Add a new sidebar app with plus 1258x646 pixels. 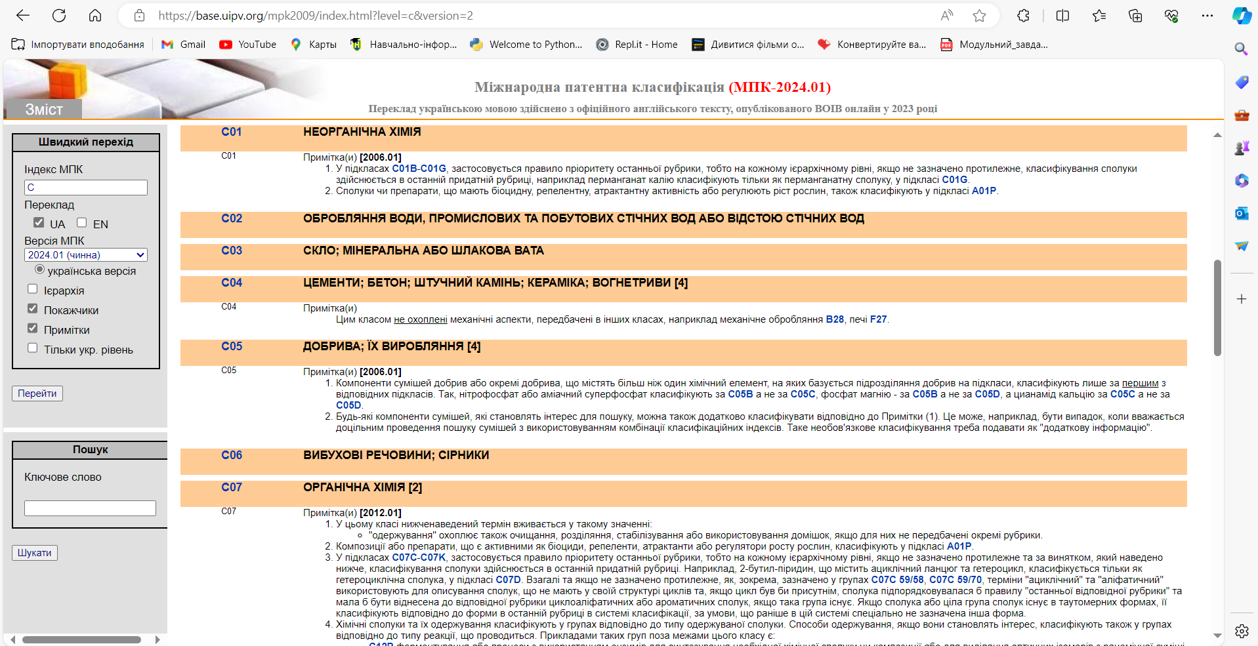(1241, 299)
